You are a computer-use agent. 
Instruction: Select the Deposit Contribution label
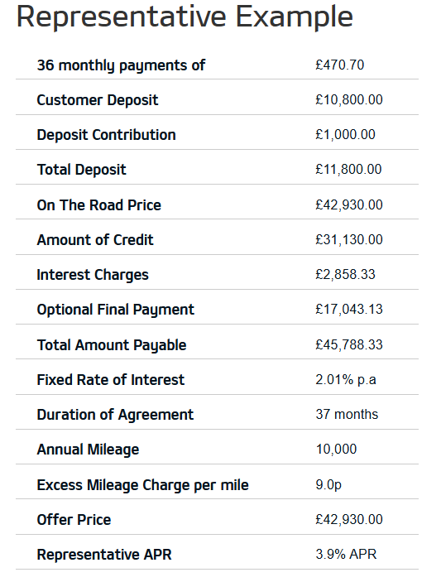click(106, 135)
